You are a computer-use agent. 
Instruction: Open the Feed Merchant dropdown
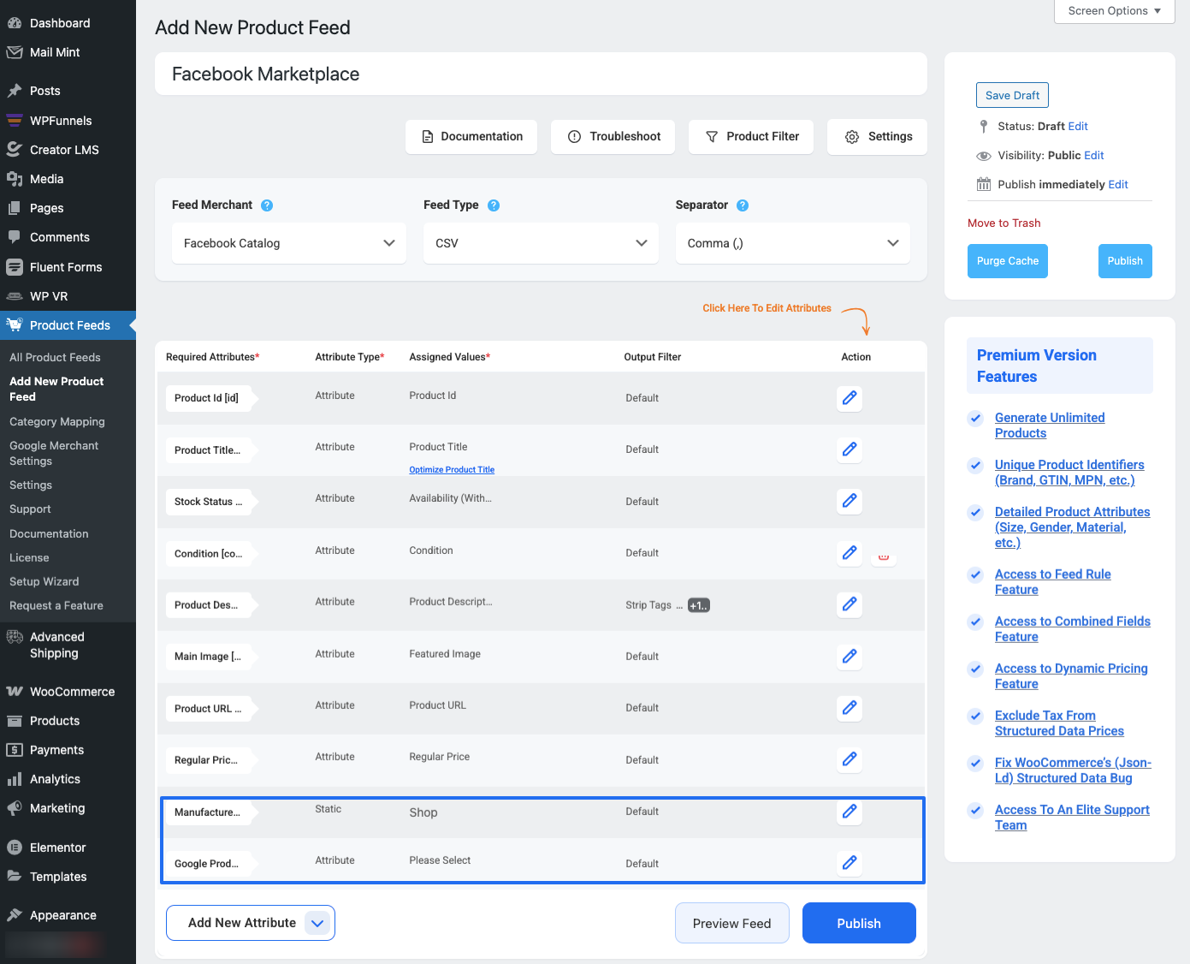point(288,243)
